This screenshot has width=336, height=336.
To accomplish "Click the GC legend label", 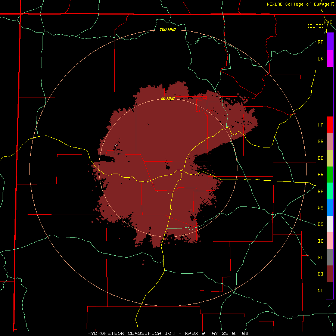I will 320,258.
